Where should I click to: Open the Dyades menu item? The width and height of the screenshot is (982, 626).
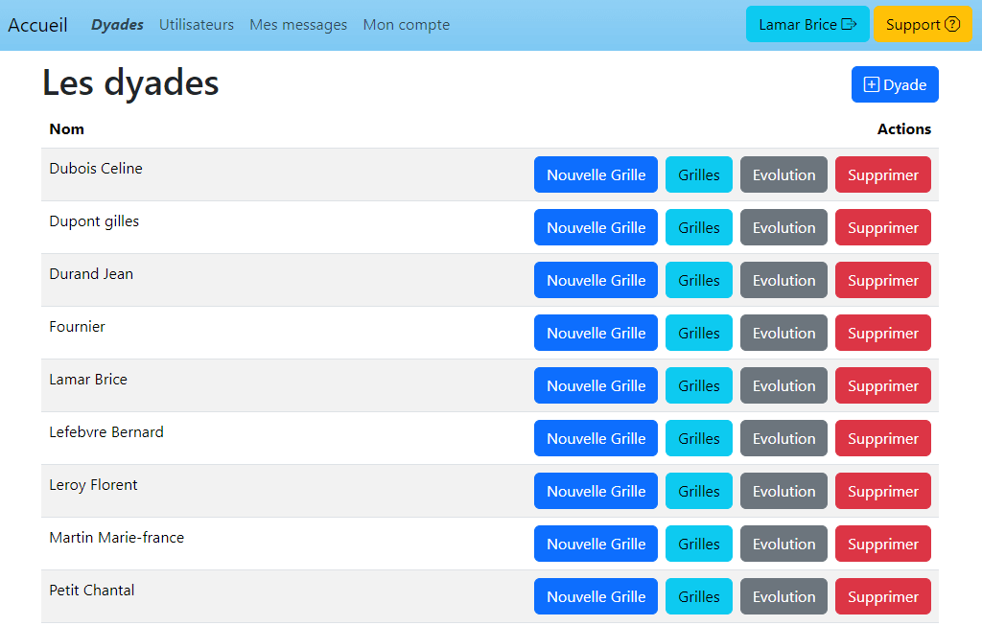click(x=117, y=25)
